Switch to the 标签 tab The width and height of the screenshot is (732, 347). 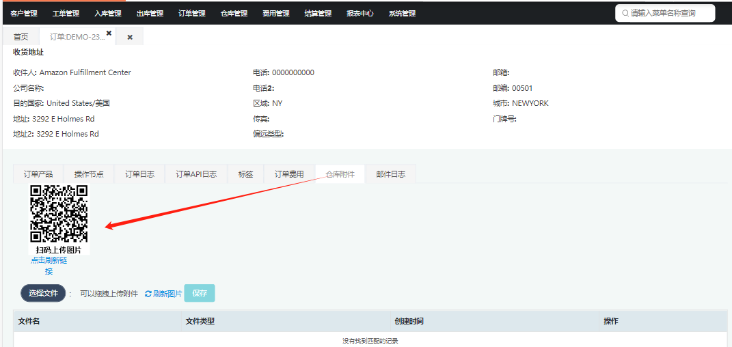pyautogui.click(x=245, y=174)
